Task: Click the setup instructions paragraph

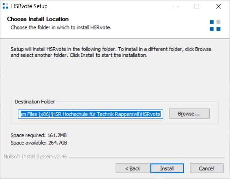Action: pyautogui.click(x=111, y=52)
